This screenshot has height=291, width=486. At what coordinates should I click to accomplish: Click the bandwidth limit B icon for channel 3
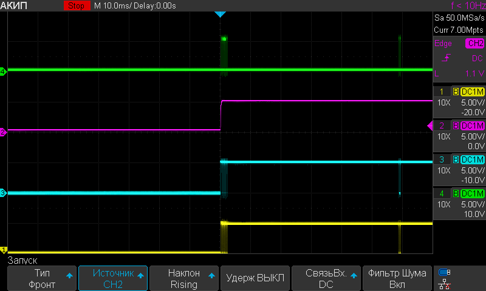coord(456,159)
